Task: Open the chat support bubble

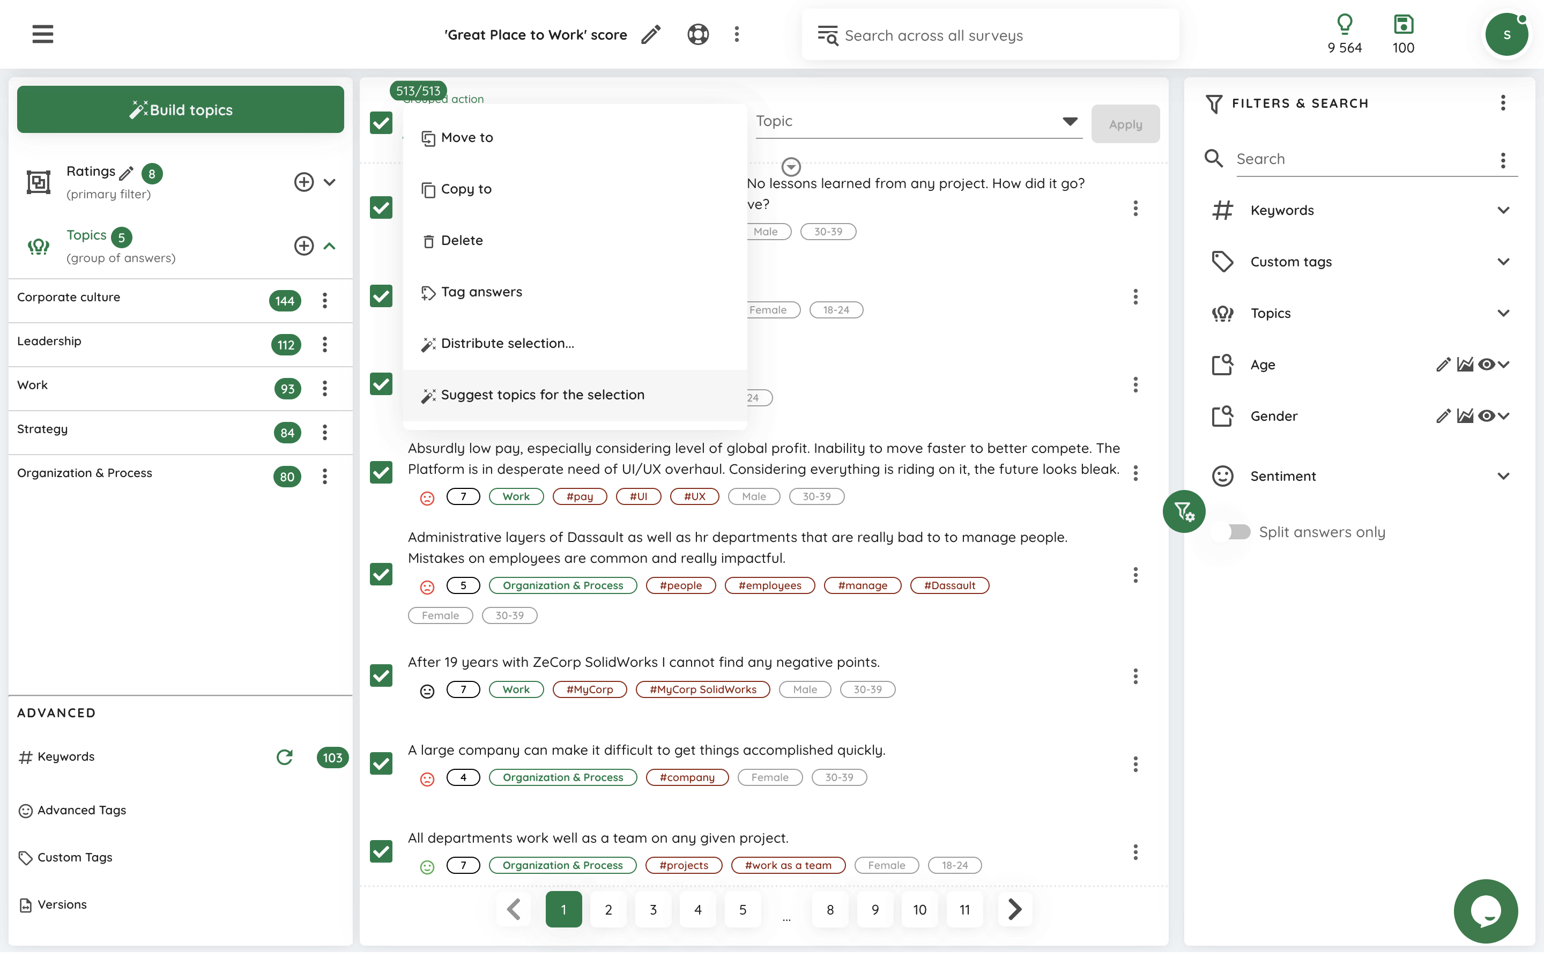Action: point(1484,910)
